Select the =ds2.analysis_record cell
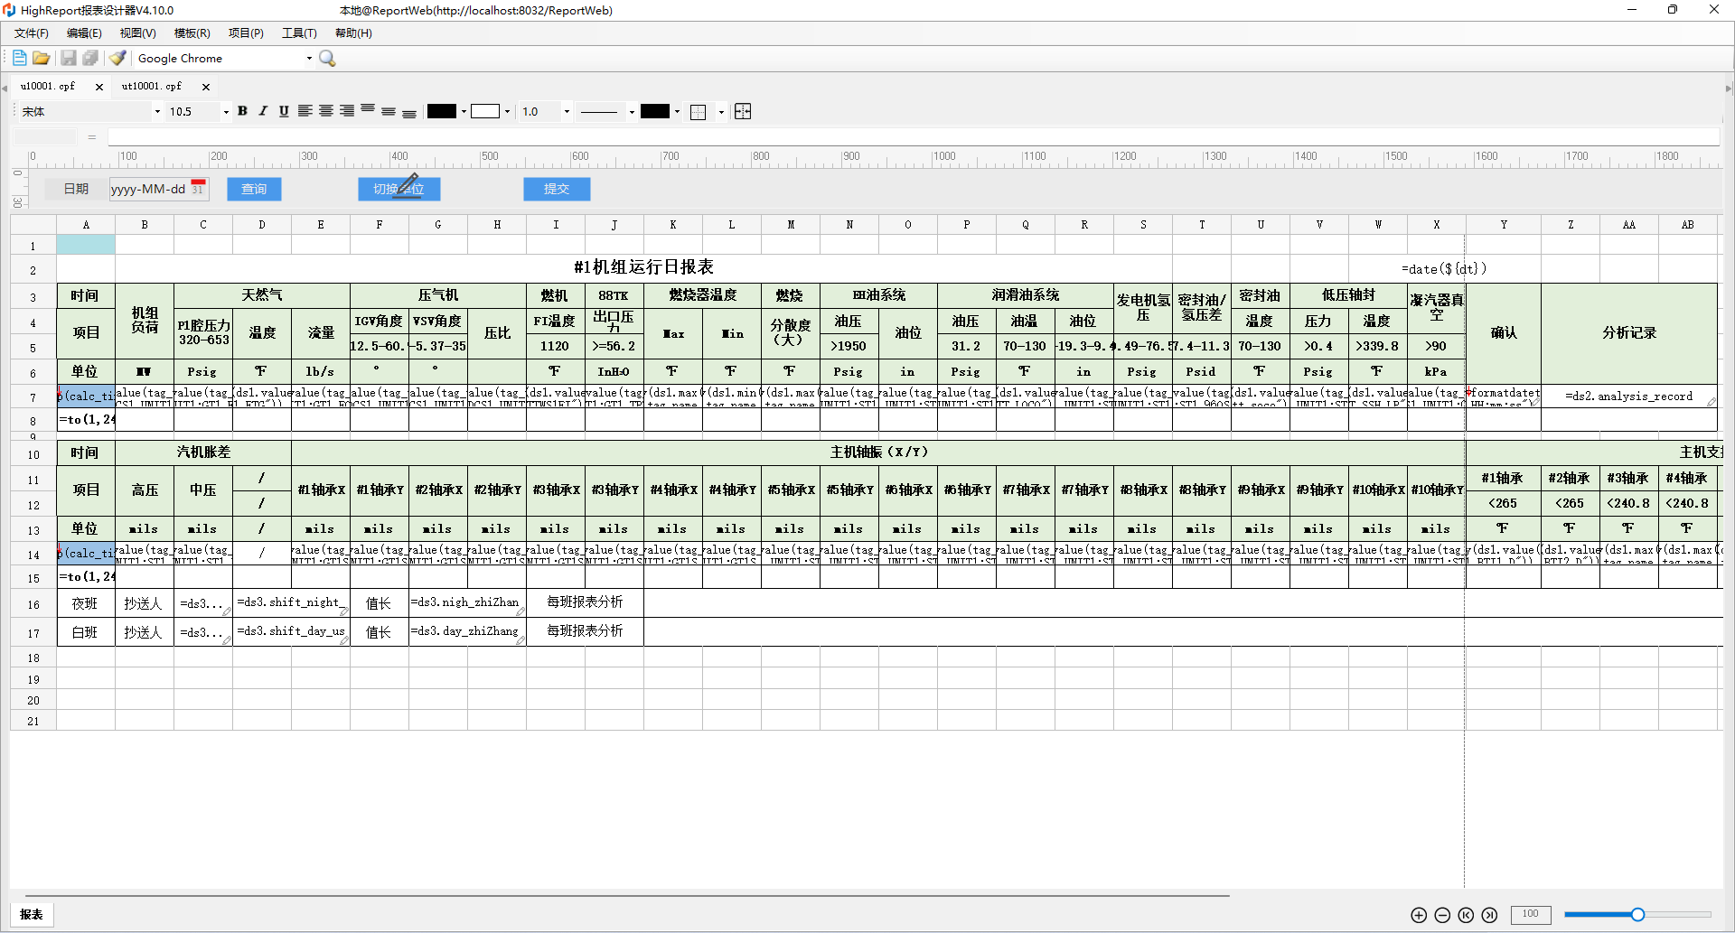Image resolution: width=1735 pixels, height=933 pixels. tap(1629, 397)
